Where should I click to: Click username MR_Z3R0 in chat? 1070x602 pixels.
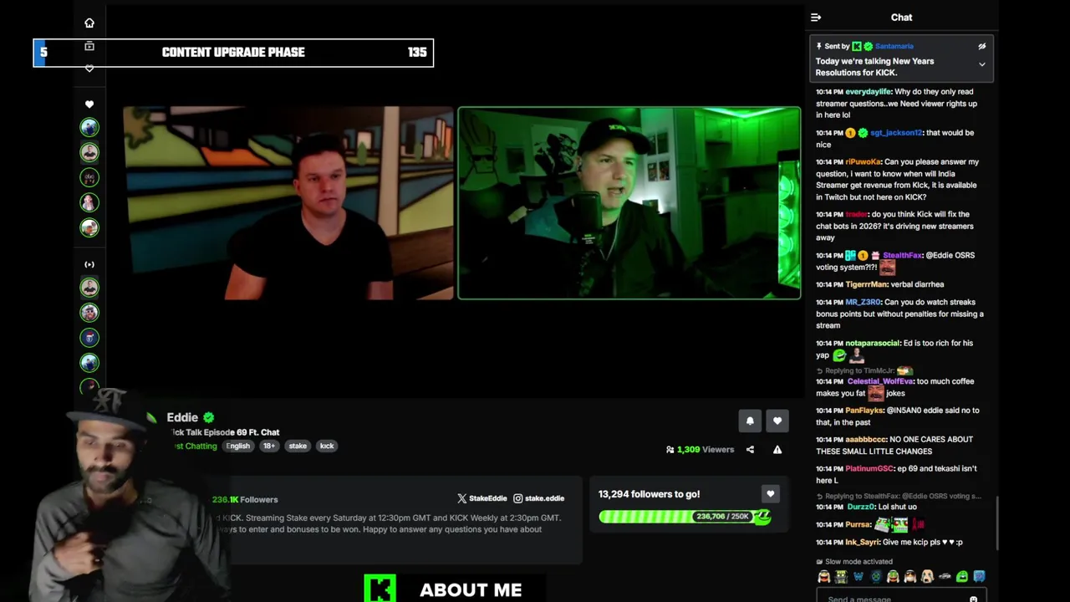863,303
